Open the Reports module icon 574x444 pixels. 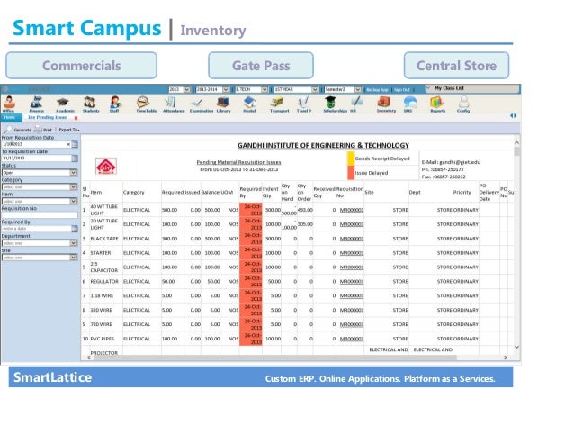pyautogui.click(x=437, y=104)
